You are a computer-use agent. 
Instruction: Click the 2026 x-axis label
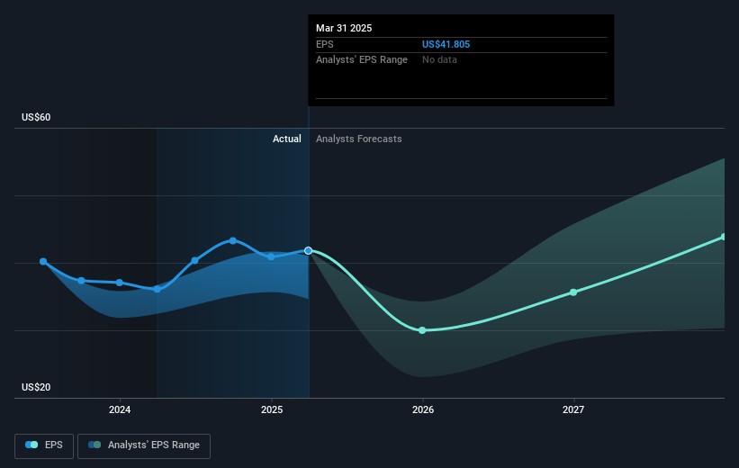tap(422, 409)
